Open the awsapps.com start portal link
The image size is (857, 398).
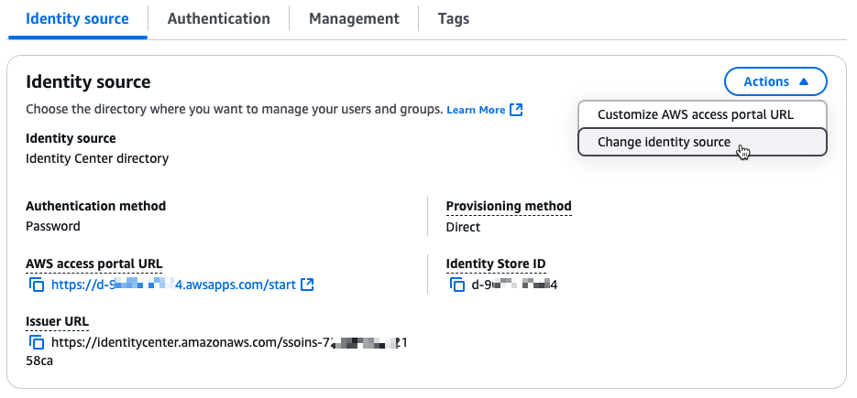point(173,285)
